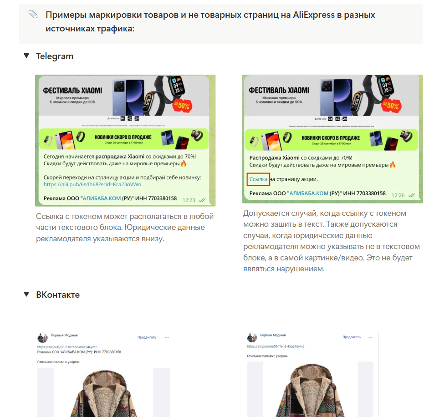429x417 pixels.
Task: Open three-dots menu in right VK post
Action: tap(370, 337)
